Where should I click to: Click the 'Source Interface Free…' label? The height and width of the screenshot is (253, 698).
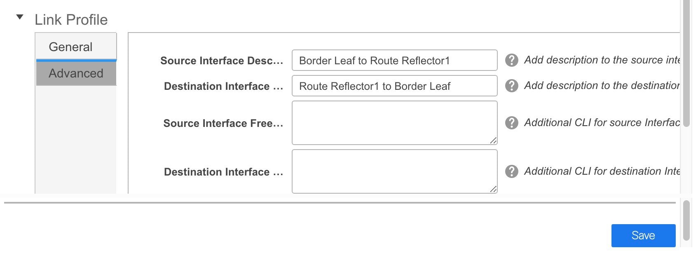pos(223,123)
